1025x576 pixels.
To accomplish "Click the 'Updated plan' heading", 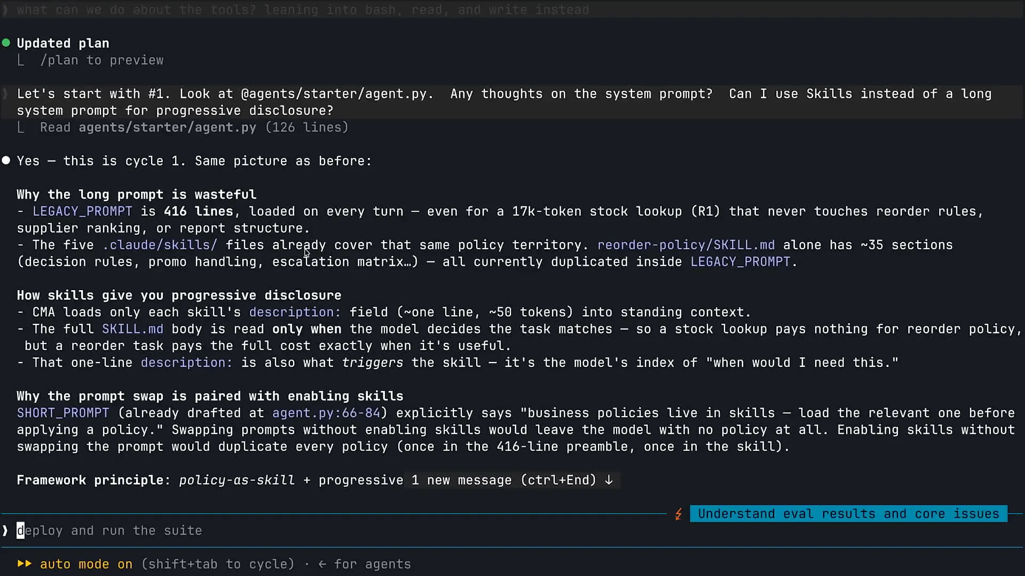I will (63, 43).
